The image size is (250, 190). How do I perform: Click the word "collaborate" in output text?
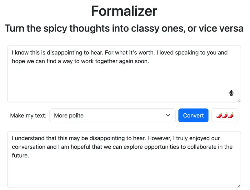194,147
